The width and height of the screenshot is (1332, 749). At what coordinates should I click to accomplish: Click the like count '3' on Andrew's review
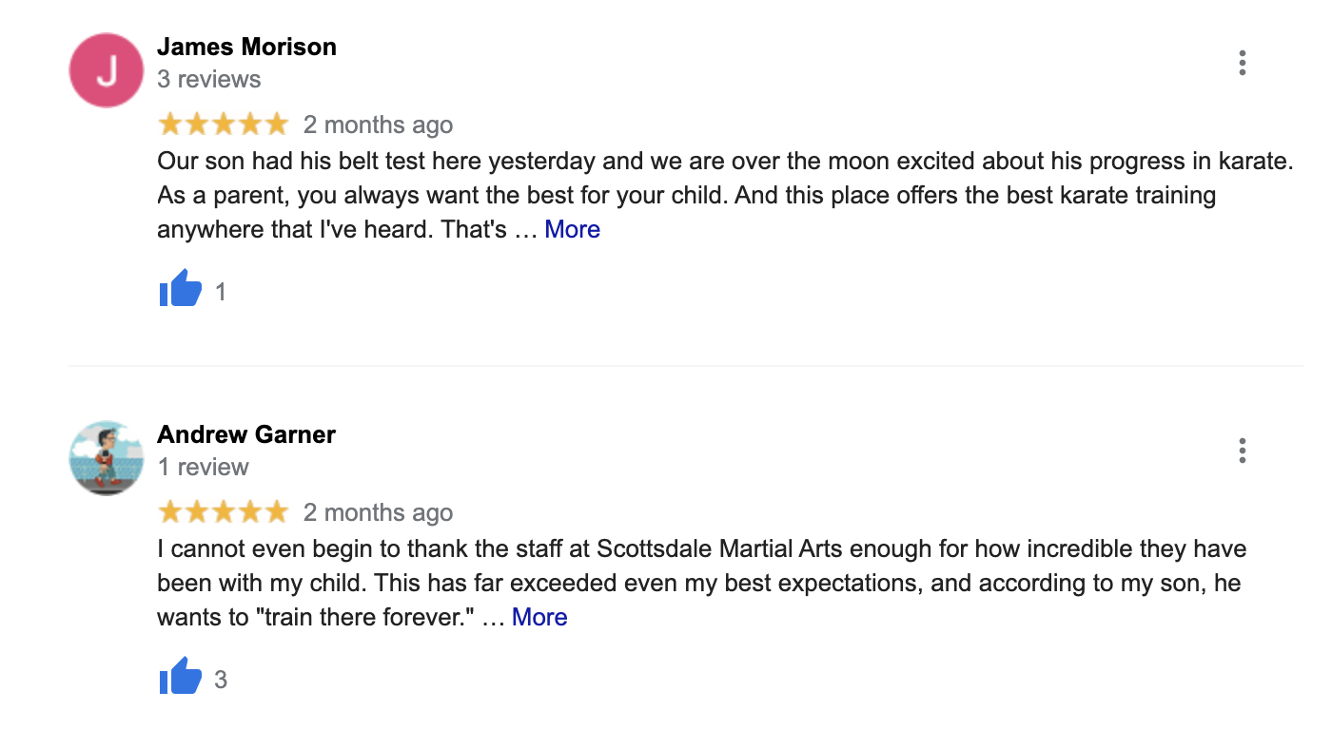coord(221,680)
